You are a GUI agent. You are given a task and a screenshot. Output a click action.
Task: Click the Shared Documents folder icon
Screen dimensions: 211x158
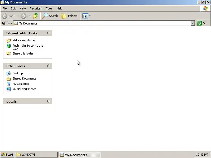point(9,78)
